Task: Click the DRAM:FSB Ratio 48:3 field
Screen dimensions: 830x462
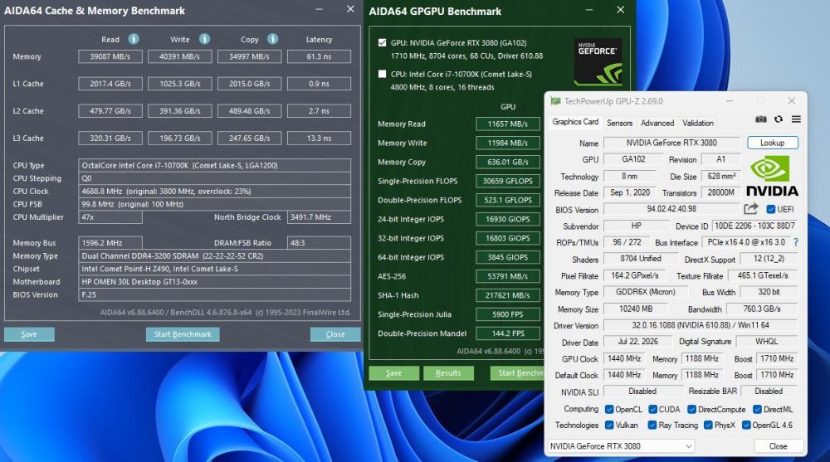Action: point(319,243)
